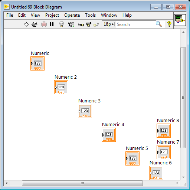Open the Edit menu
This screenshot has height=190, width=190.
[22, 15]
